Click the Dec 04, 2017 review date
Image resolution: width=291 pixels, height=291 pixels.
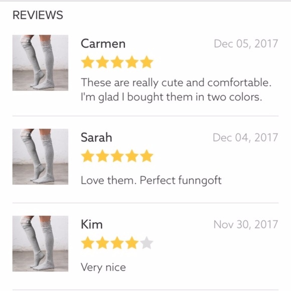[x=245, y=137]
